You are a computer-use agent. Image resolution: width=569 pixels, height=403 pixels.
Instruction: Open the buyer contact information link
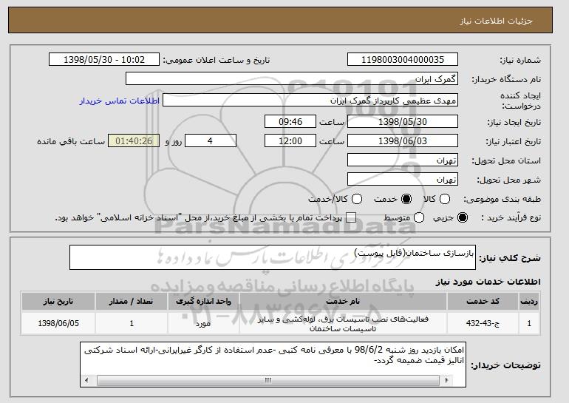tap(120, 101)
